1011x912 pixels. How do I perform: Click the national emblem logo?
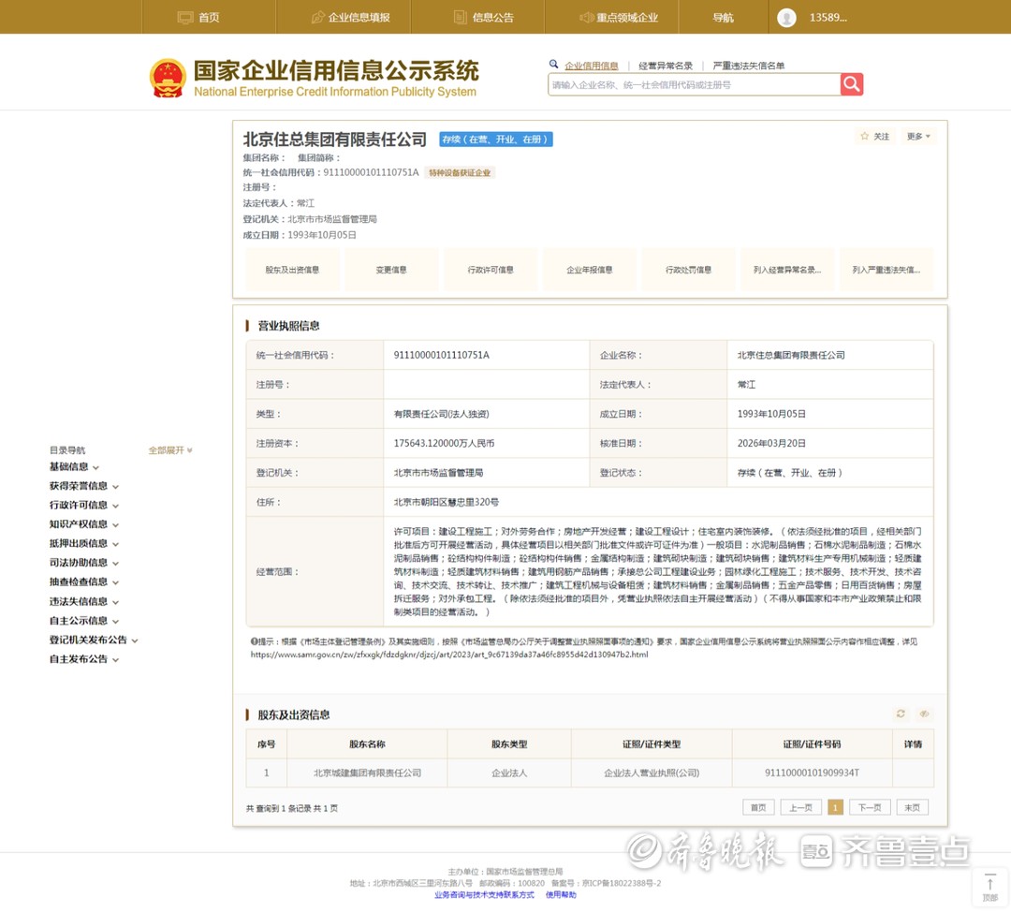(168, 78)
